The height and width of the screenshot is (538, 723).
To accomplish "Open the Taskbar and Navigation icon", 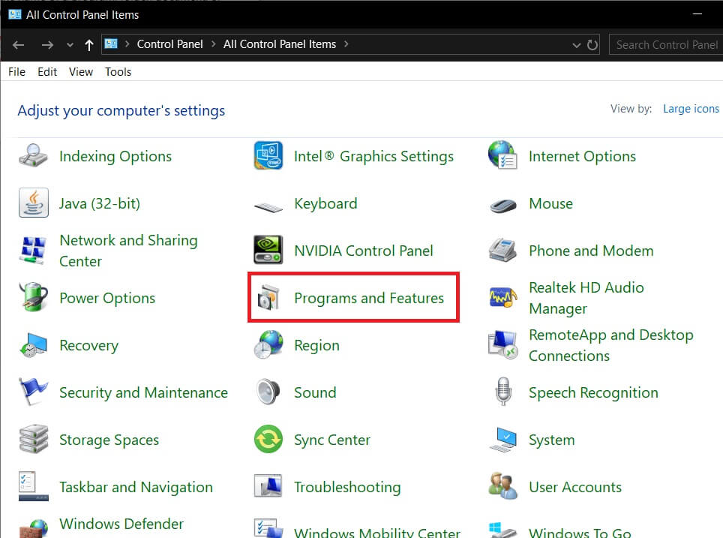I will [x=33, y=486].
